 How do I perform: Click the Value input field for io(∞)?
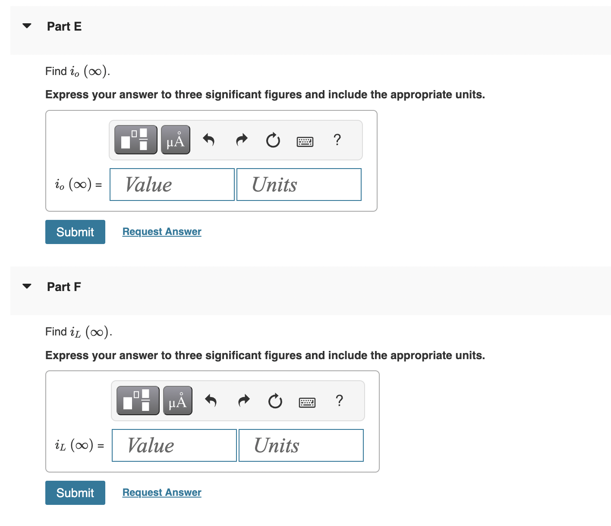point(172,185)
